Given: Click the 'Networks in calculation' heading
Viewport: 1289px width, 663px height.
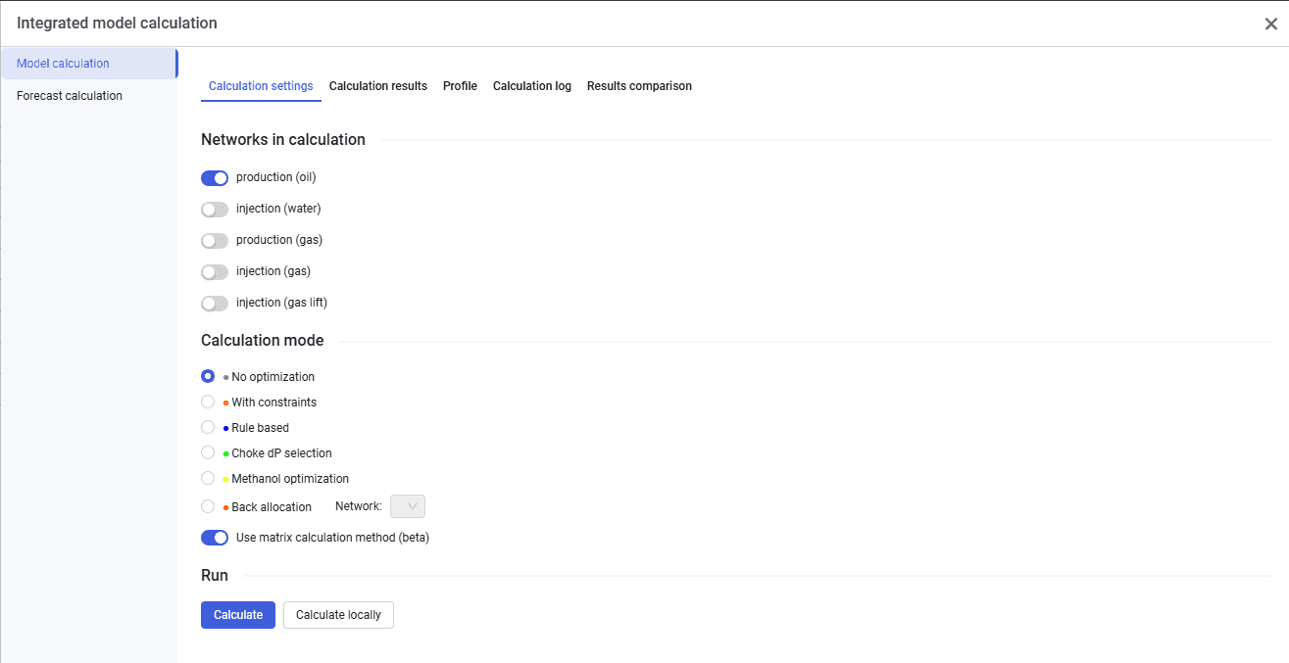Looking at the screenshot, I should (283, 140).
